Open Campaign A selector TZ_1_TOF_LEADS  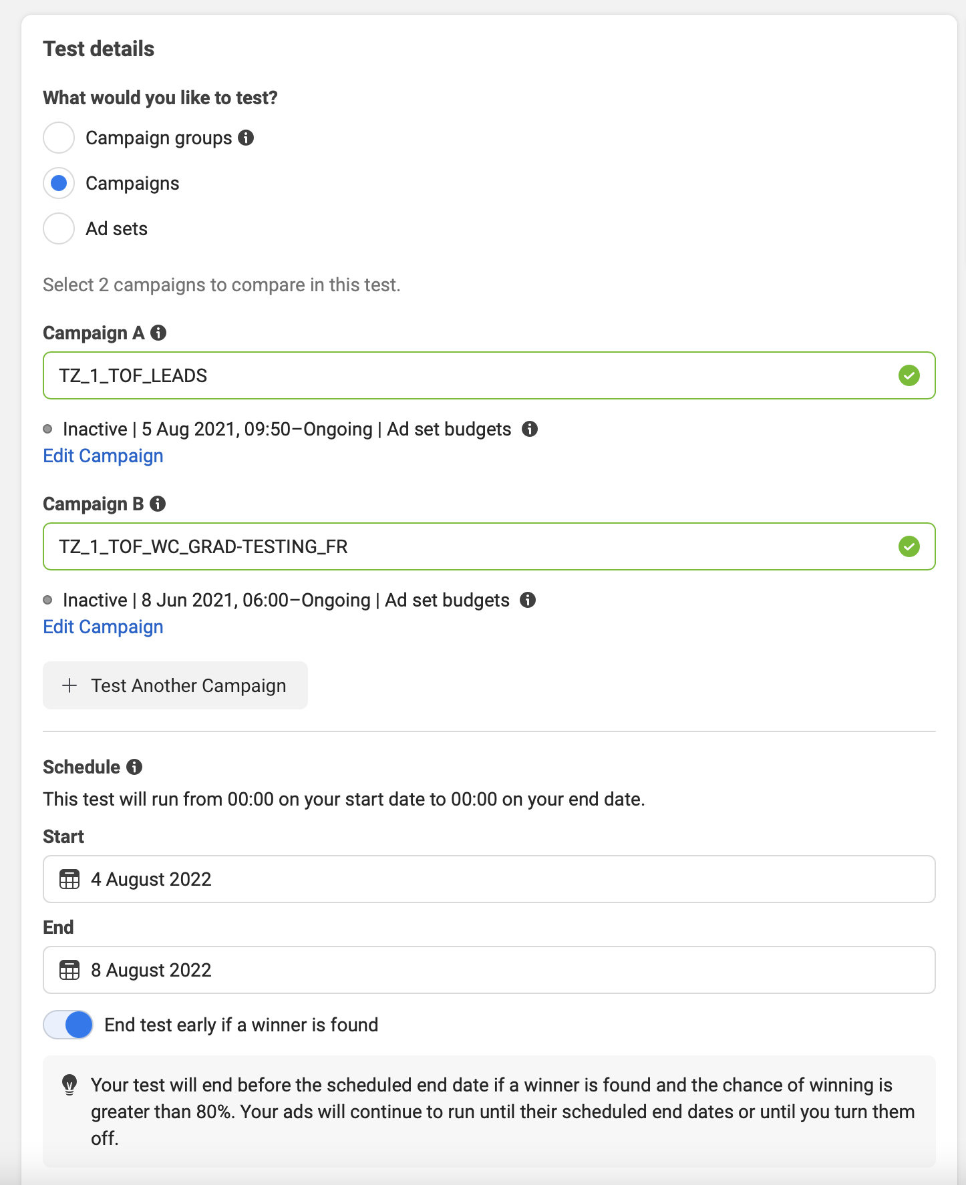click(468, 375)
